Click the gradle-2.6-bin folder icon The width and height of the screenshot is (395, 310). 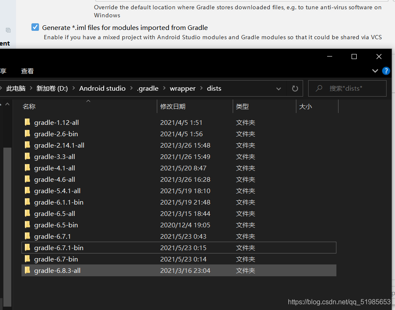click(27, 134)
